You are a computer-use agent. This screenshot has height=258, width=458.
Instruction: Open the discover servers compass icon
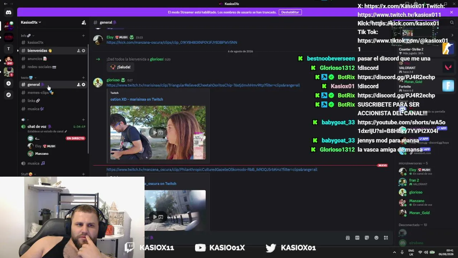tap(9, 95)
